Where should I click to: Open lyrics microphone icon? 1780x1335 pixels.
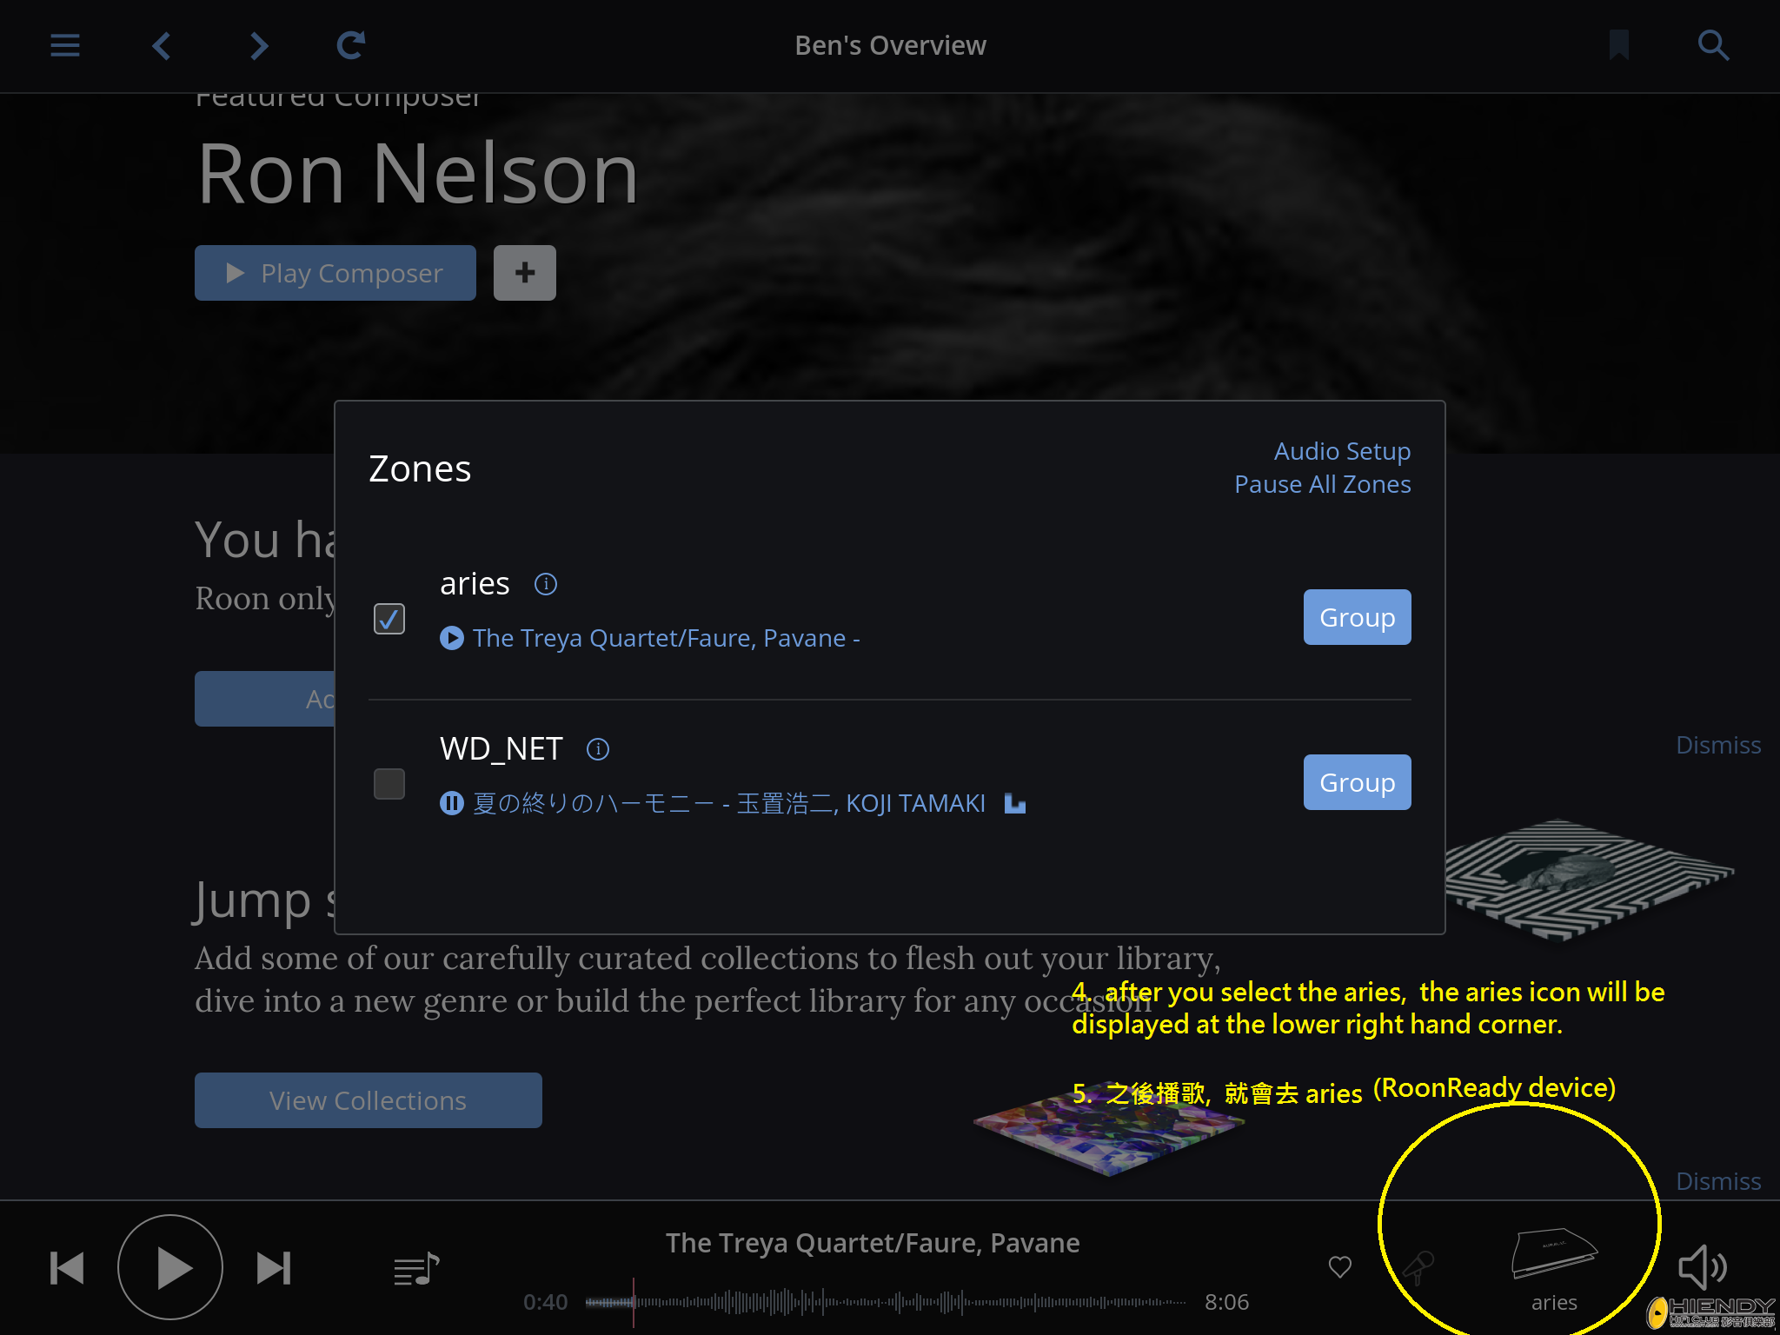[x=1418, y=1267]
